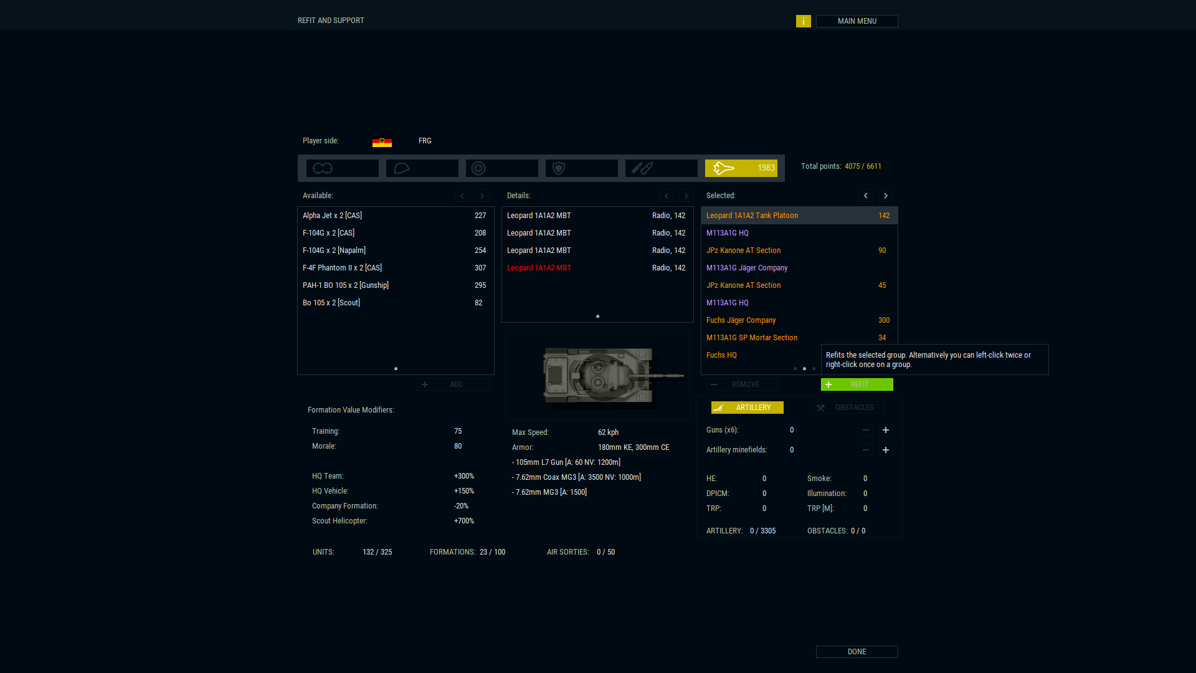Switch to the ARTILLERY tab

pos(747,408)
